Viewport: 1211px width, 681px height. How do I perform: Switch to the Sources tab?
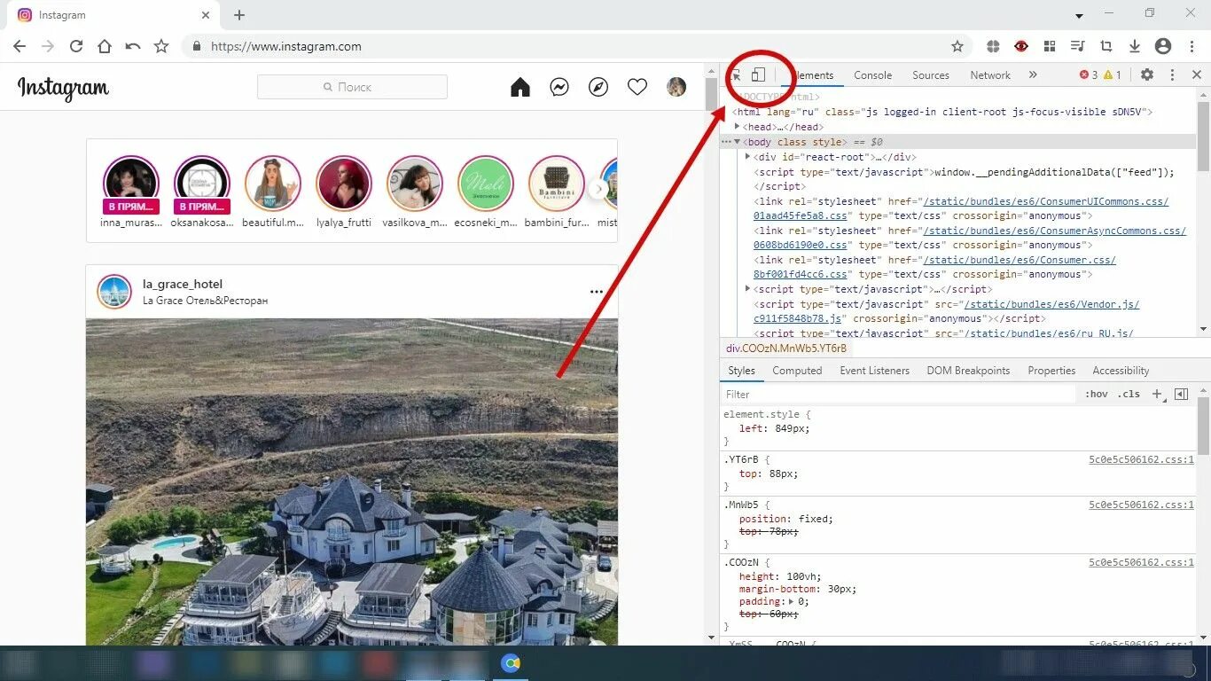coord(931,75)
